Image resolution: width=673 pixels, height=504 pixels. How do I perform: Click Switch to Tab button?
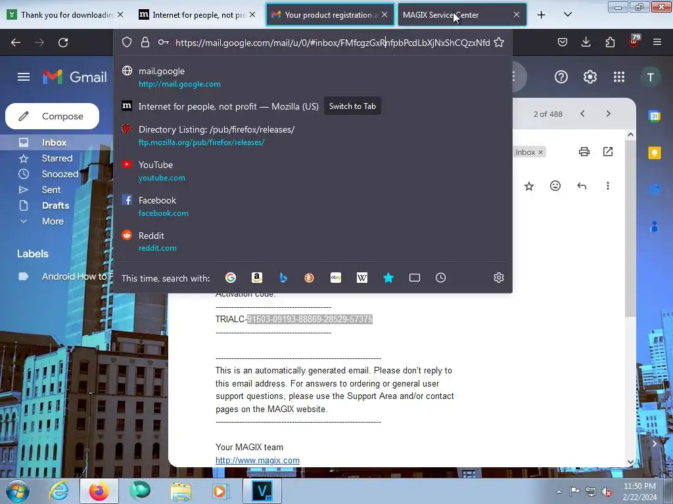(352, 106)
